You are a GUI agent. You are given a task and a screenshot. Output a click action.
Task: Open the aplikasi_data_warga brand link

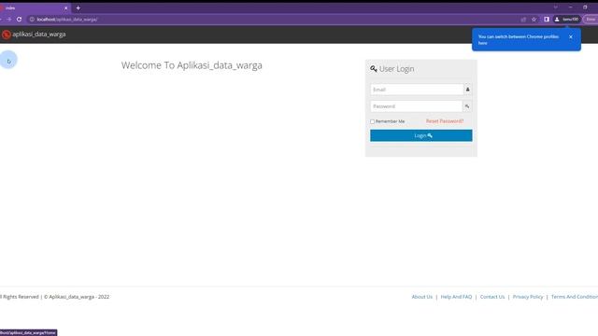point(34,35)
